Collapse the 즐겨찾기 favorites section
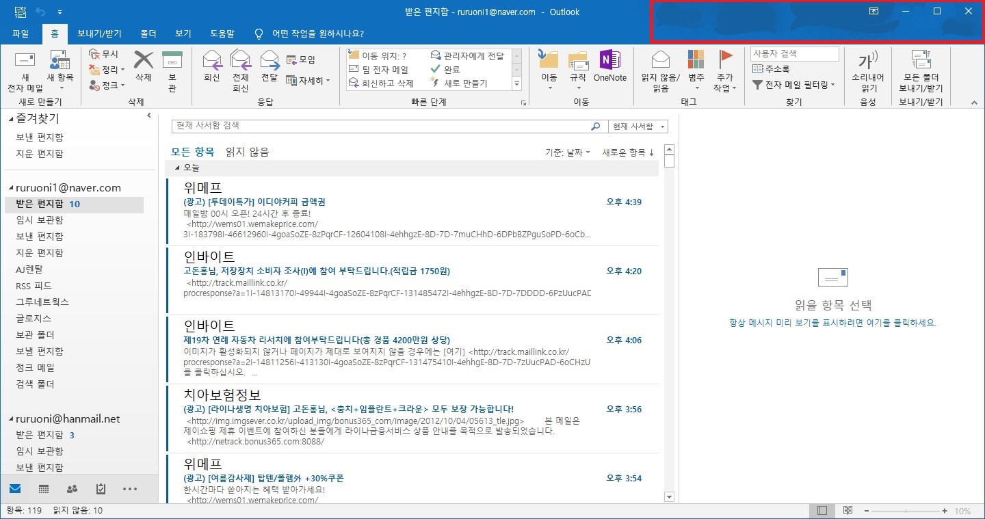Image resolution: width=985 pixels, height=519 pixels. point(11,120)
